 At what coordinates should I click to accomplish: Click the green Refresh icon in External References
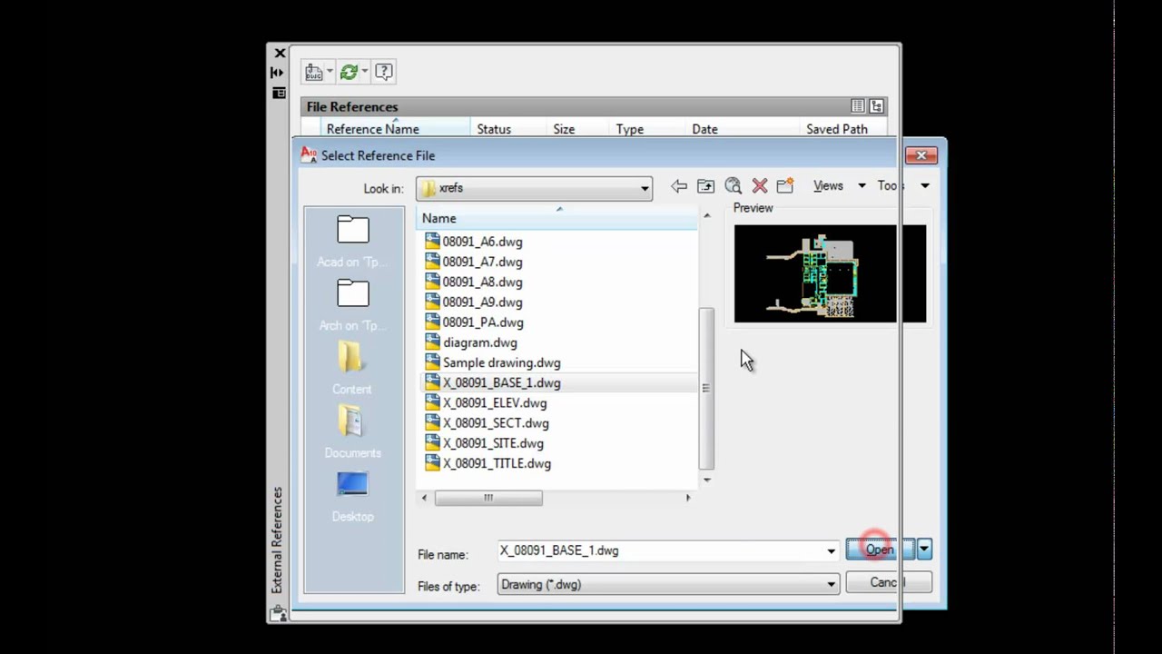pos(349,72)
